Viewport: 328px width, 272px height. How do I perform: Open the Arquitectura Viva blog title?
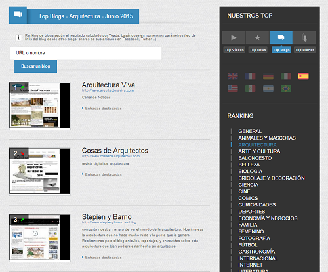[108, 85]
